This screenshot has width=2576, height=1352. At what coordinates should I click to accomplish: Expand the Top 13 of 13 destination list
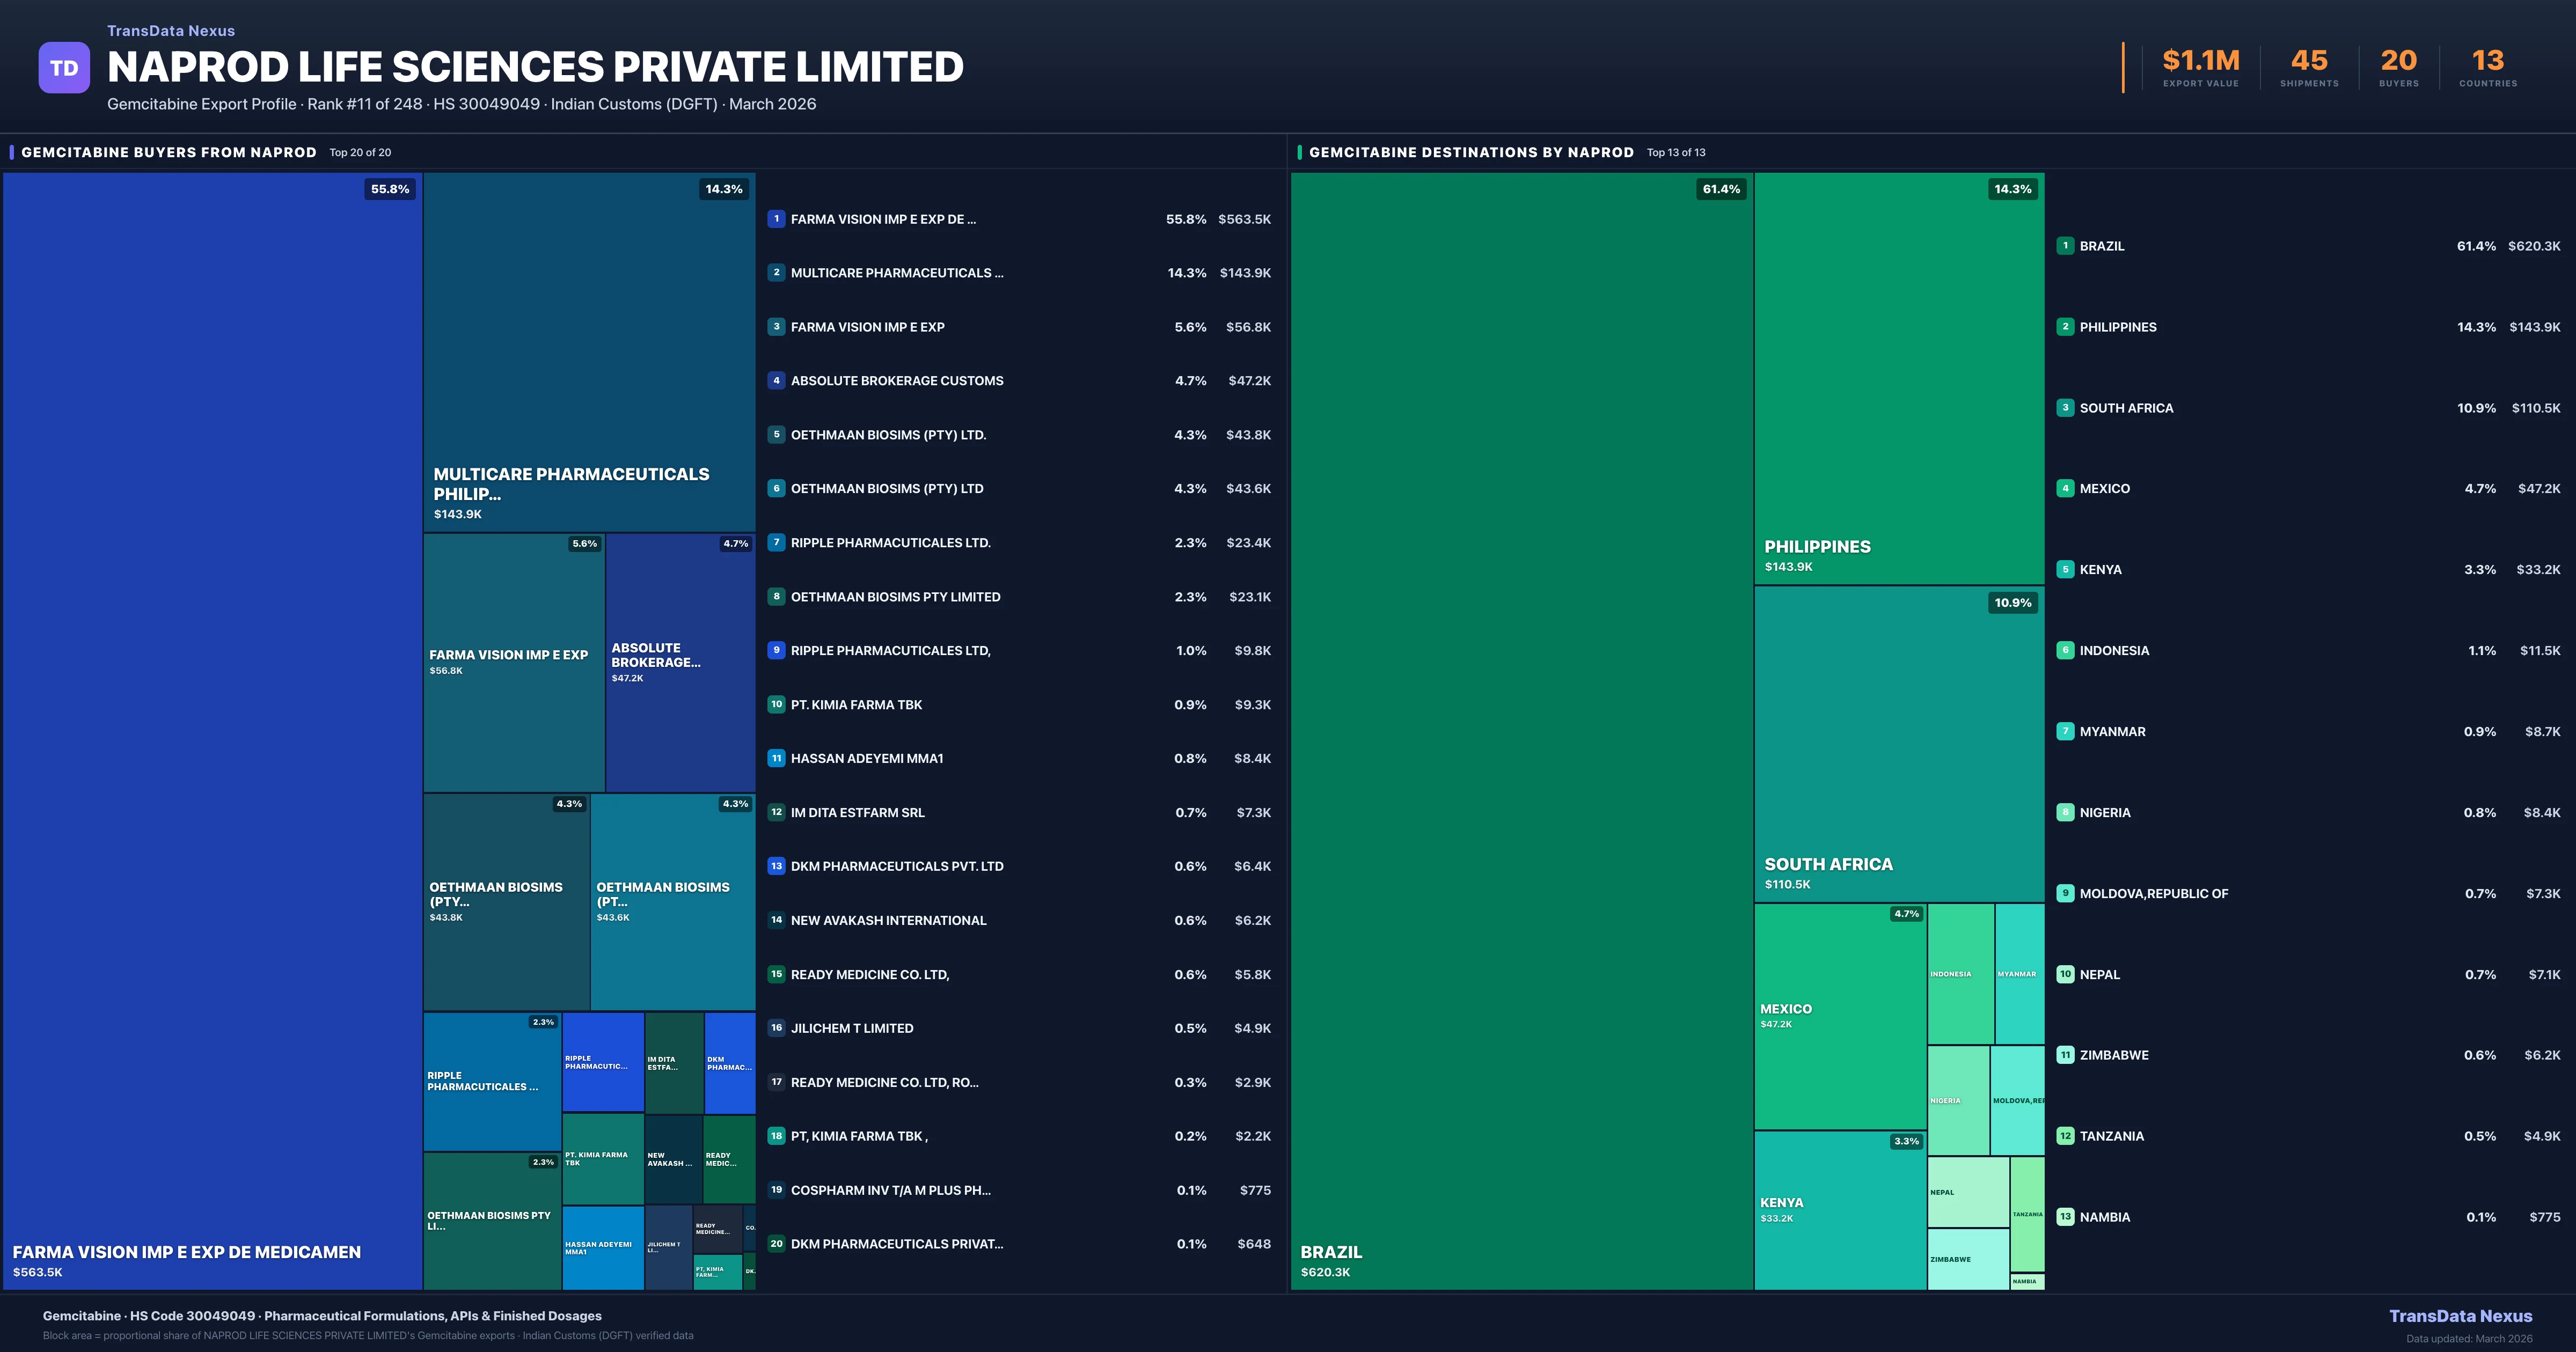point(1676,152)
